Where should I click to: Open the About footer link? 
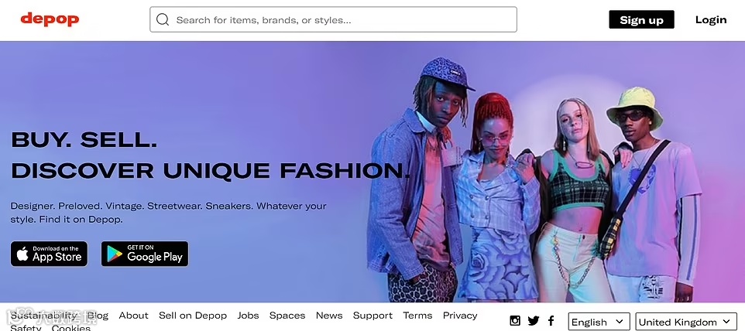(x=133, y=316)
